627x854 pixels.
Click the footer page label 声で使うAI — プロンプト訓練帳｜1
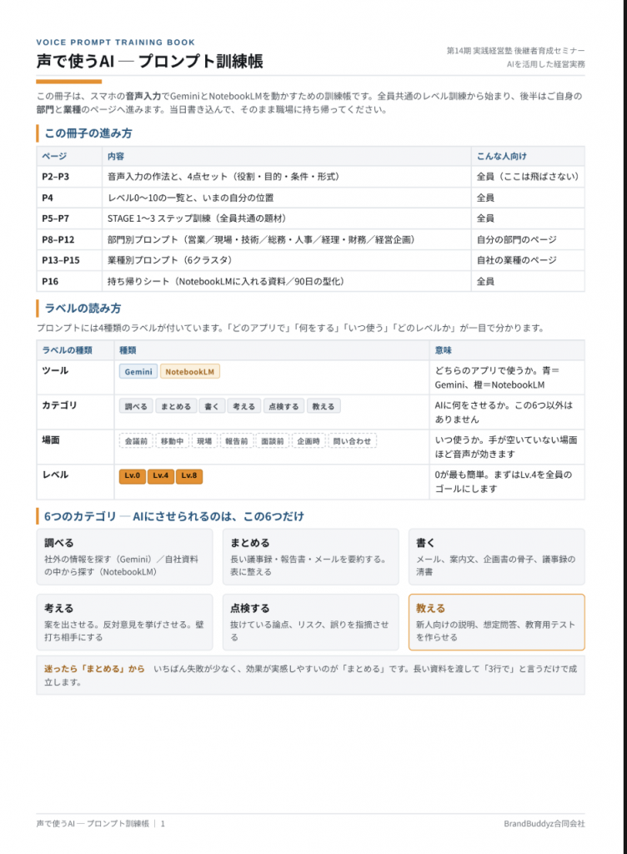coord(101,823)
